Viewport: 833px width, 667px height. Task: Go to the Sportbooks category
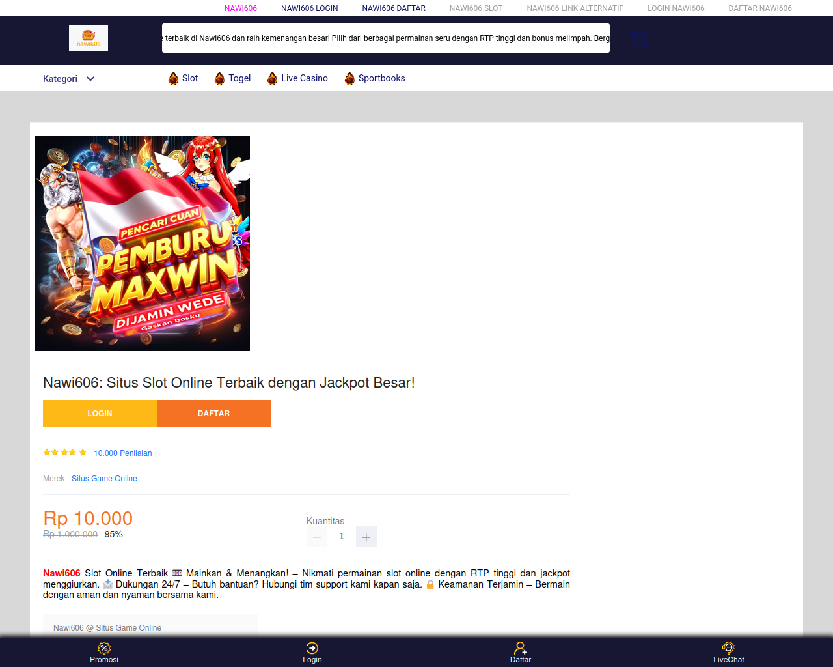382,78
